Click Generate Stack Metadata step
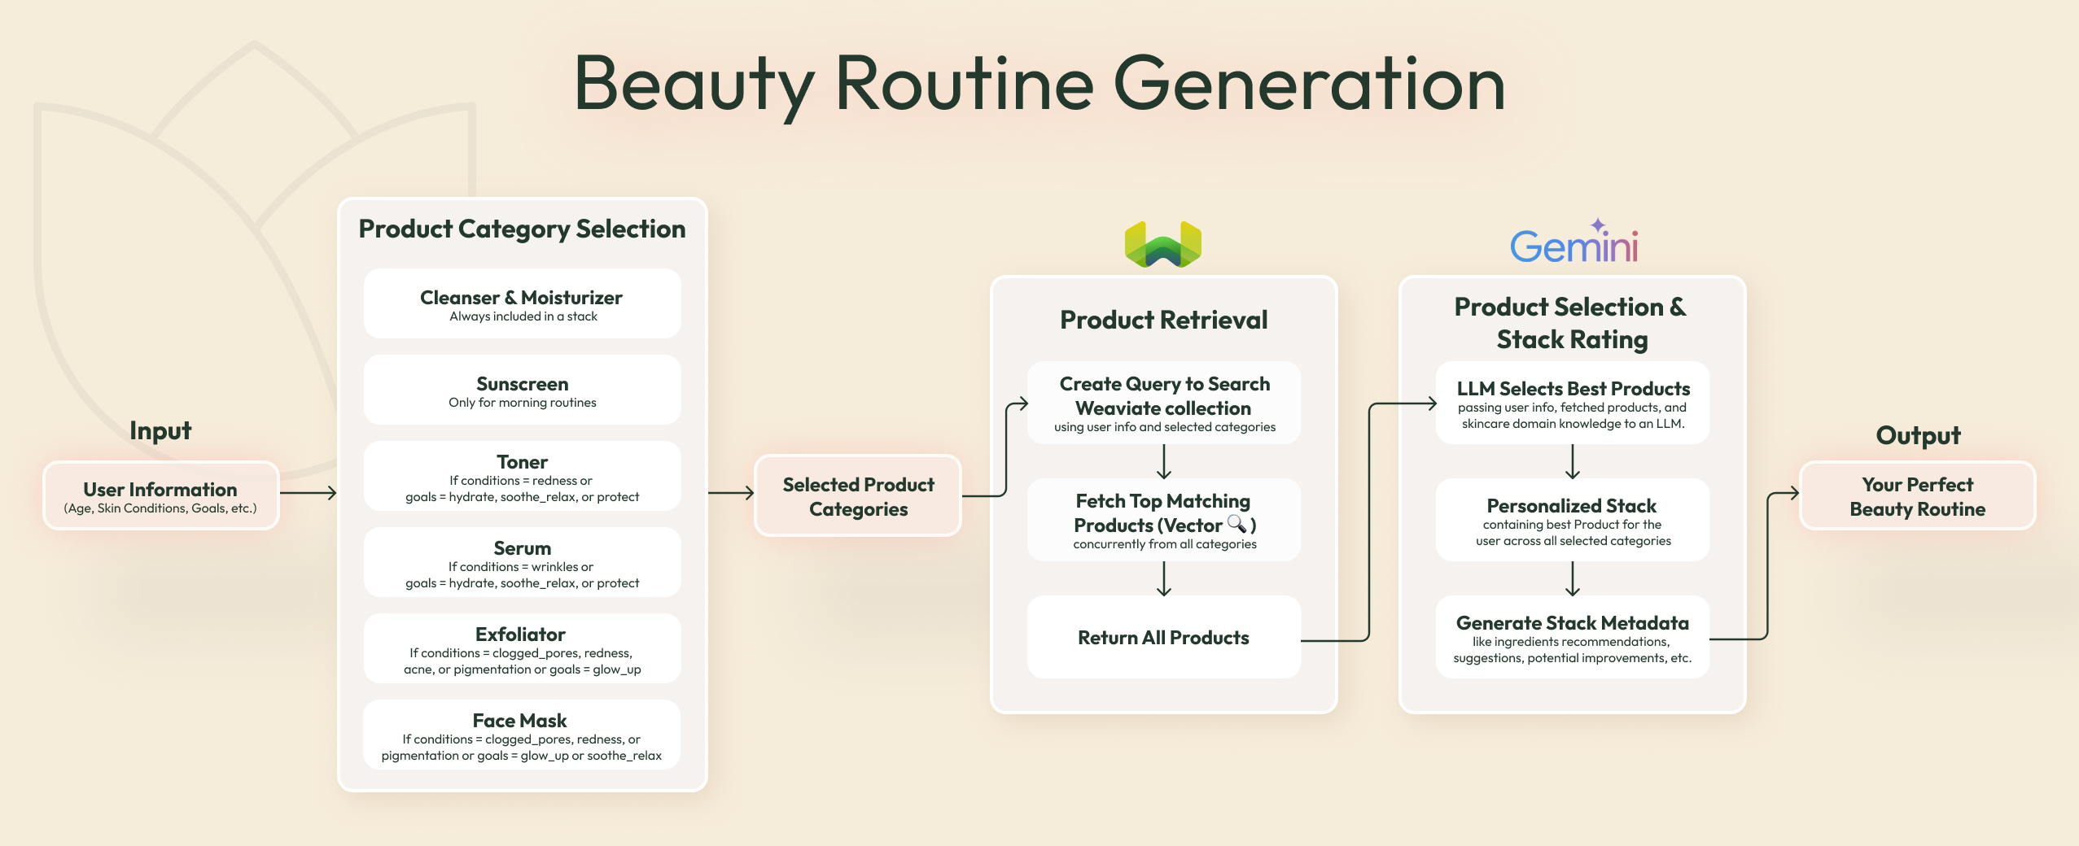2079x846 pixels. (1573, 637)
